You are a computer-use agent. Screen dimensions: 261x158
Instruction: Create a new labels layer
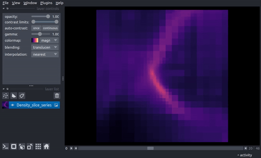point(22,96)
